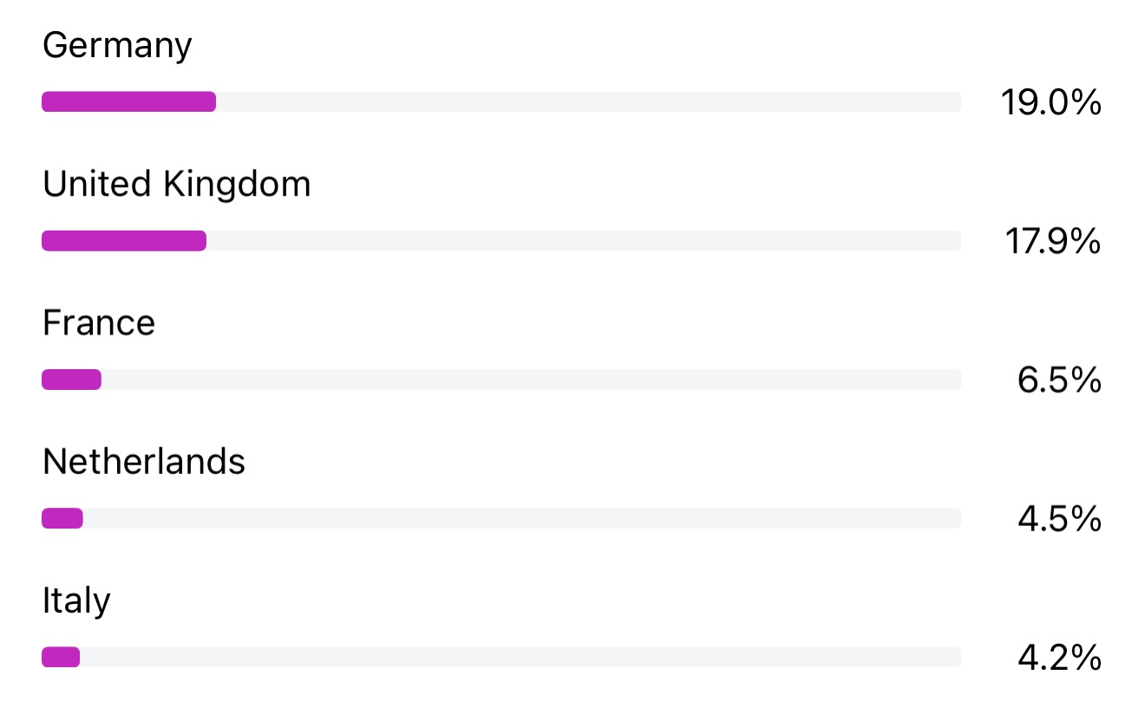Click the gray unfilled track of Italy's bar
Viewport: 1145px width, 727px height.
point(520,657)
